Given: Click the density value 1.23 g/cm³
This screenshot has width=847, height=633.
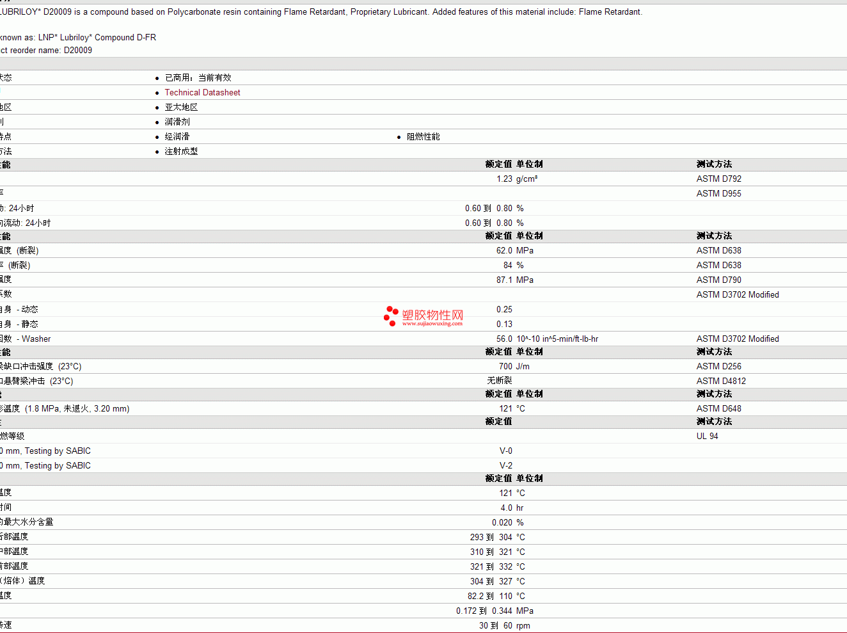Looking at the screenshot, I should 517,179.
